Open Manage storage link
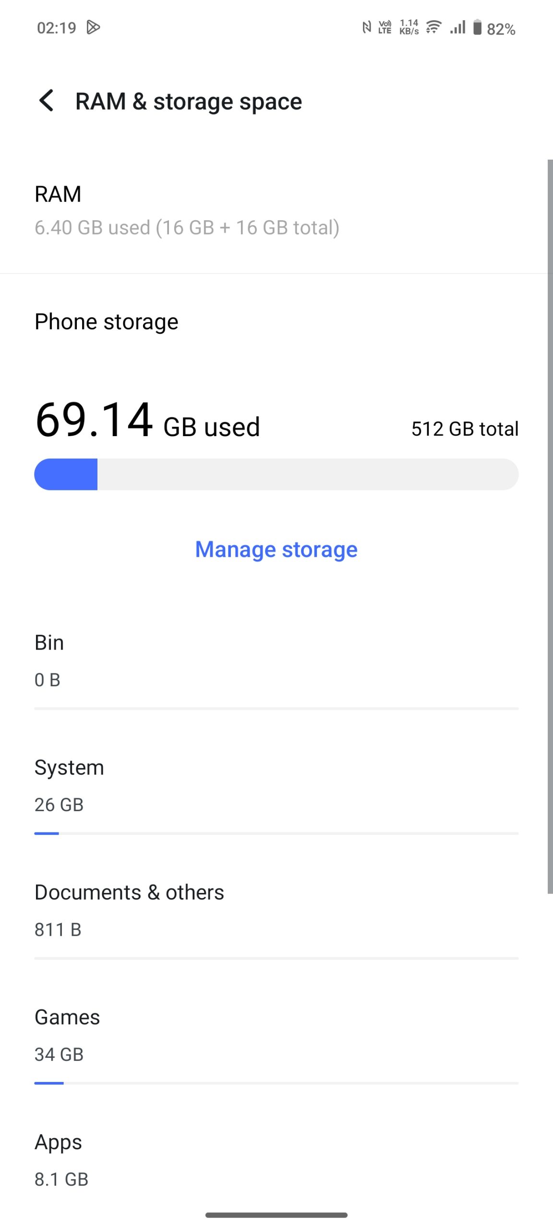Image resolution: width=553 pixels, height=1231 pixels. point(276,549)
